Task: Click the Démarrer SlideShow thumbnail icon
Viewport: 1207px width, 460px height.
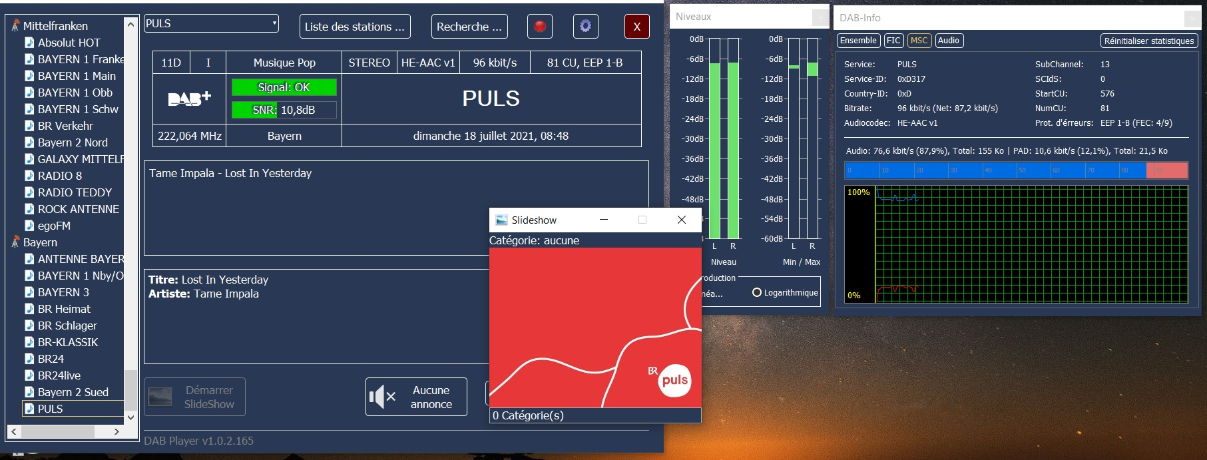Action: pyautogui.click(x=160, y=397)
